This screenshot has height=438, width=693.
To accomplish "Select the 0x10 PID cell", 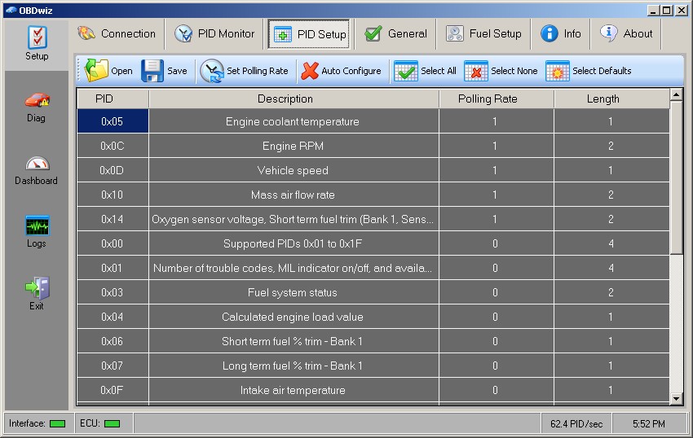I will pos(113,195).
